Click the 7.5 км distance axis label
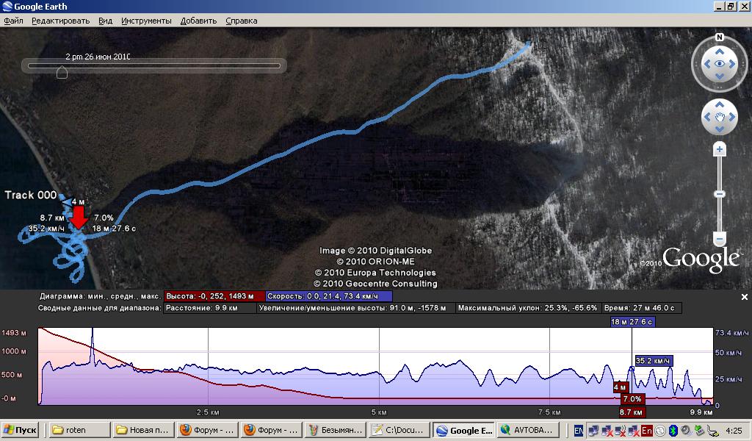Viewport: 752px width, 441px height. pos(549,412)
